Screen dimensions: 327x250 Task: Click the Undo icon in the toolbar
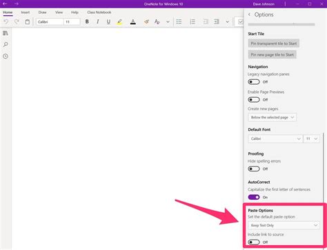[x=6, y=22]
